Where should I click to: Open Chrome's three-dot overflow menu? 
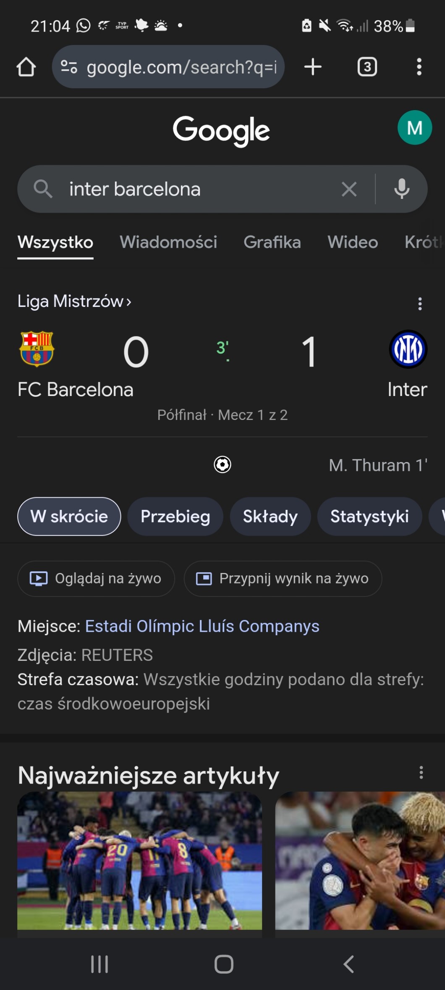419,67
